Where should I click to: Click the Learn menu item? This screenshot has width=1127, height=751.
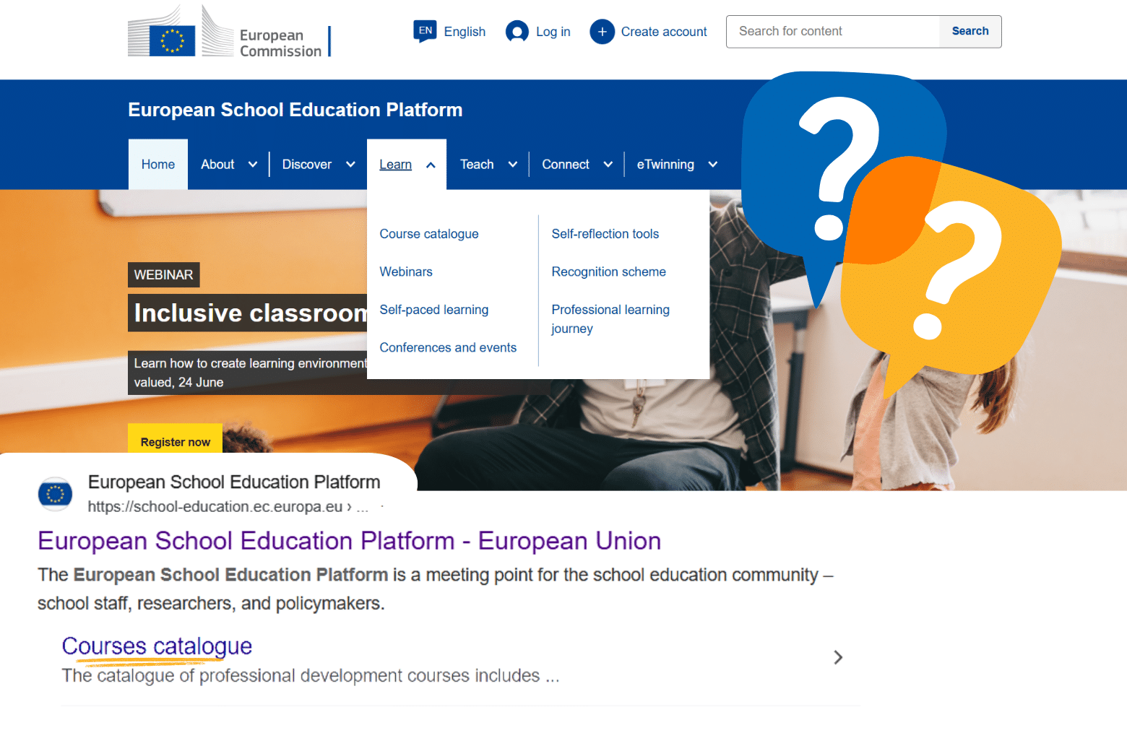pos(395,165)
